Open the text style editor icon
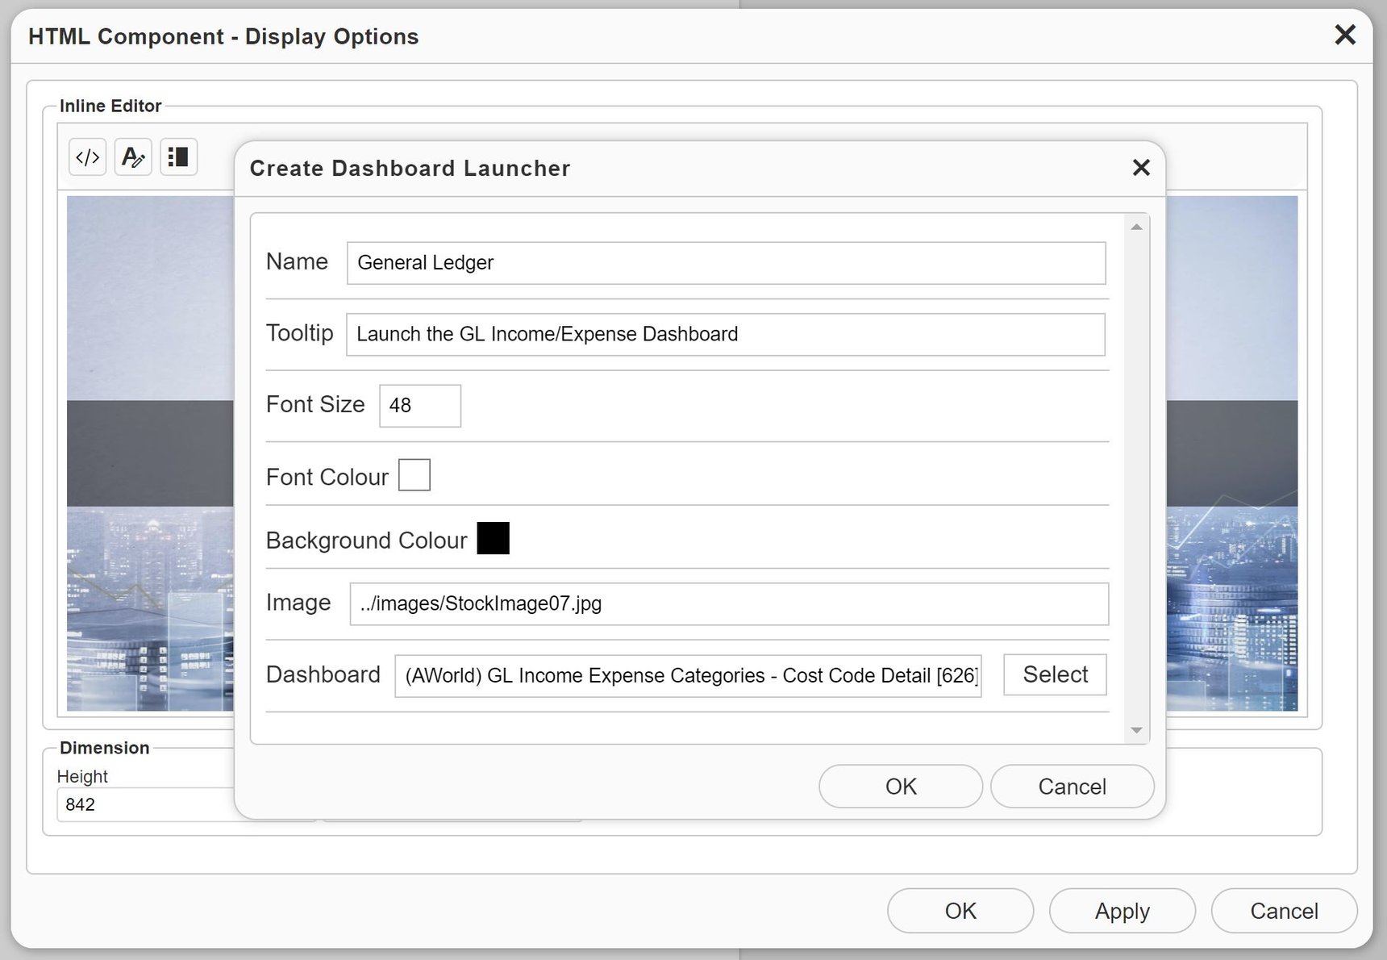 pyautogui.click(x=133, y=157)
